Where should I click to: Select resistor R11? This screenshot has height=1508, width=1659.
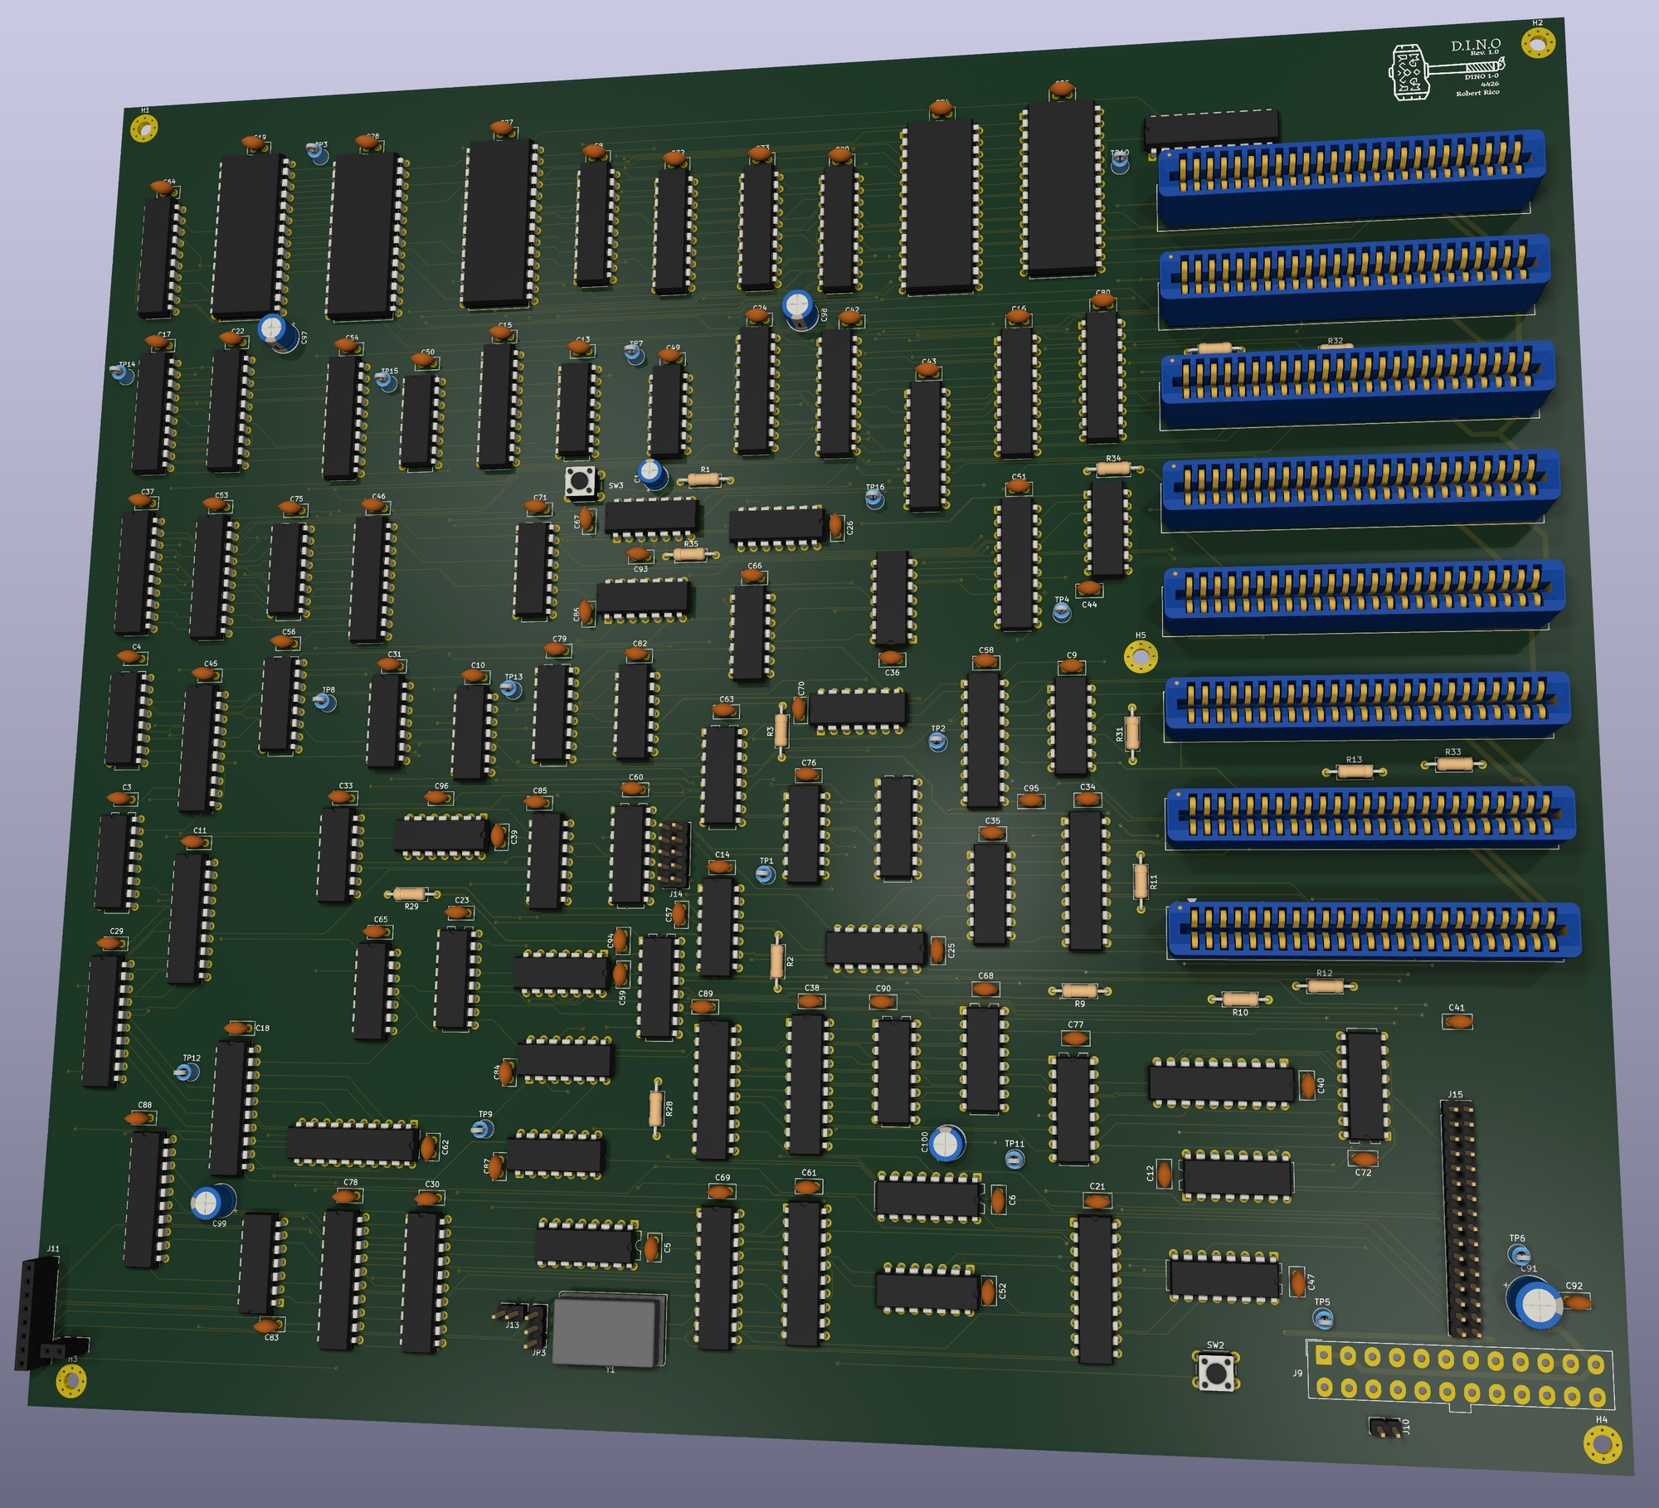[1141, 881]
